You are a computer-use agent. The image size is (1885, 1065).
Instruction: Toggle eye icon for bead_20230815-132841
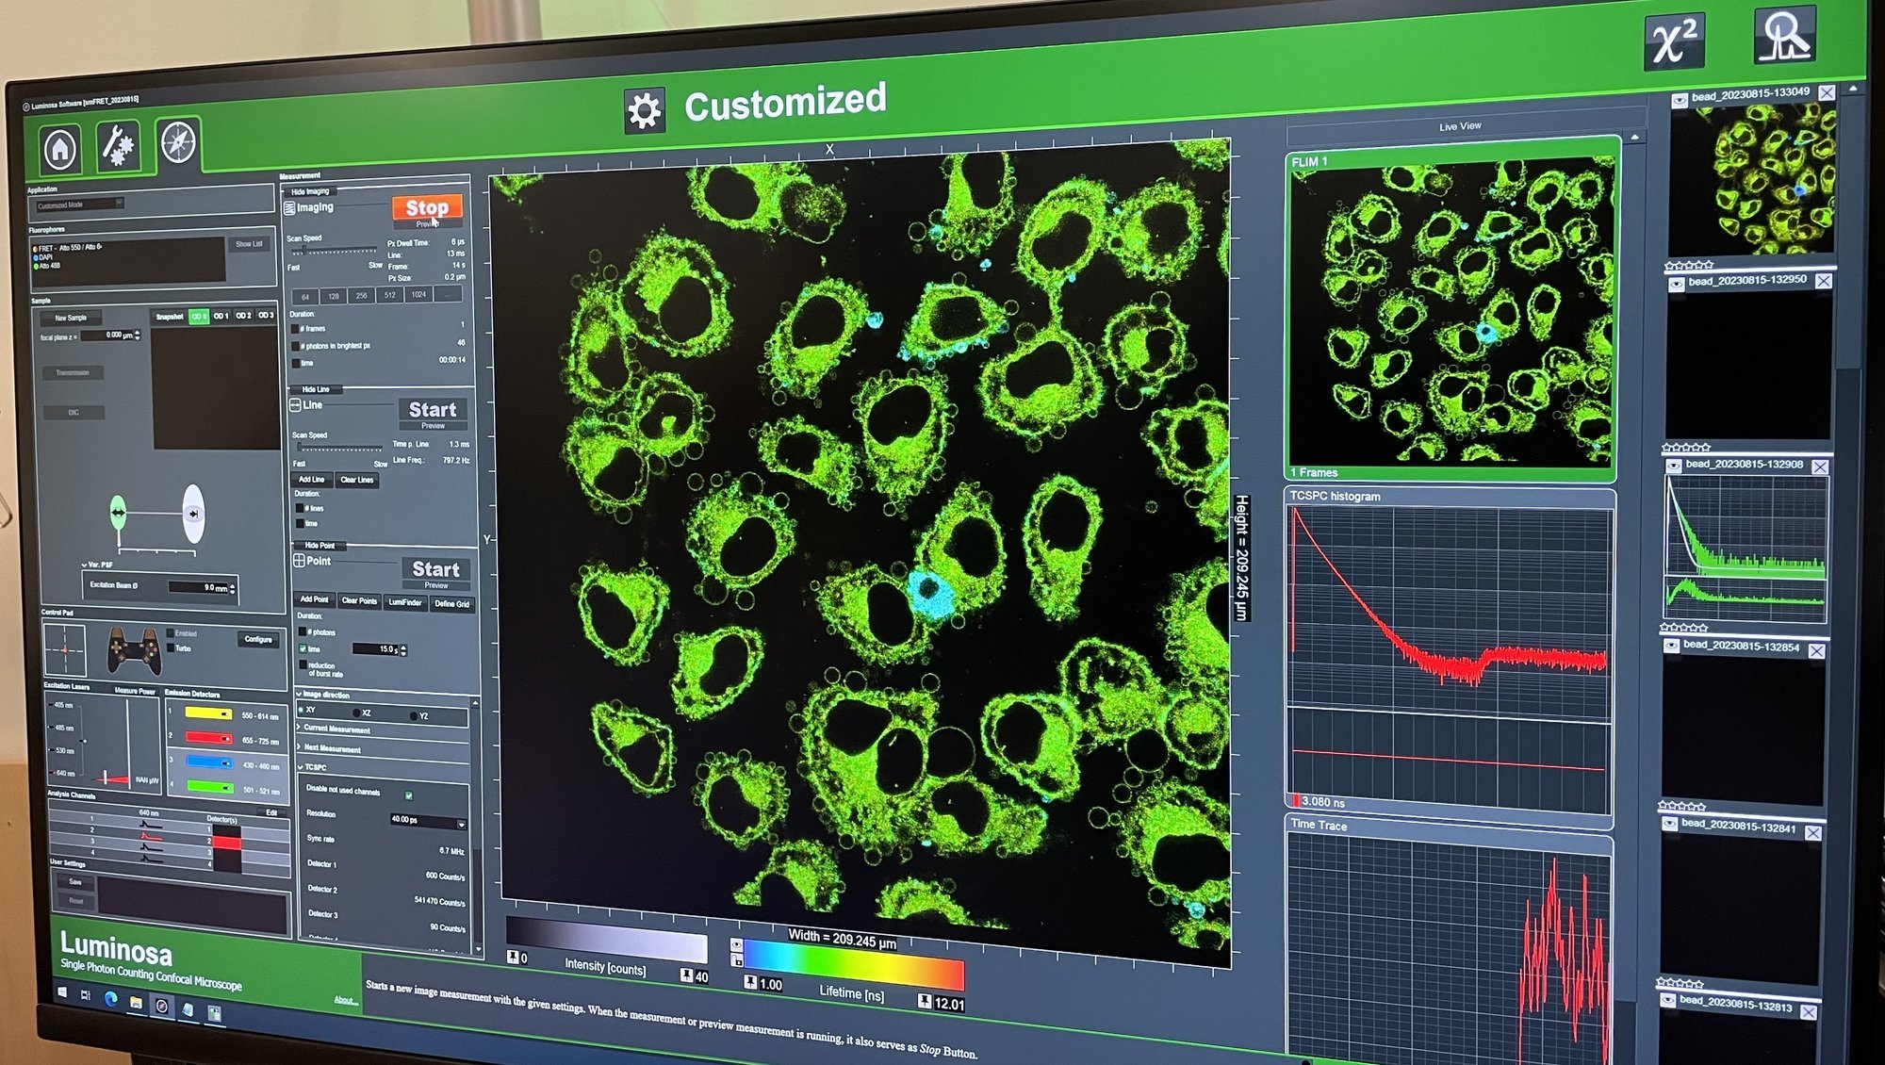(1669, 824)
